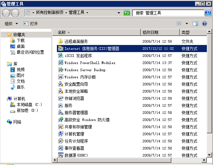
Task: Select the Internet 信息服务(IIS)管理器 shortcut icon
Action: 60,49
